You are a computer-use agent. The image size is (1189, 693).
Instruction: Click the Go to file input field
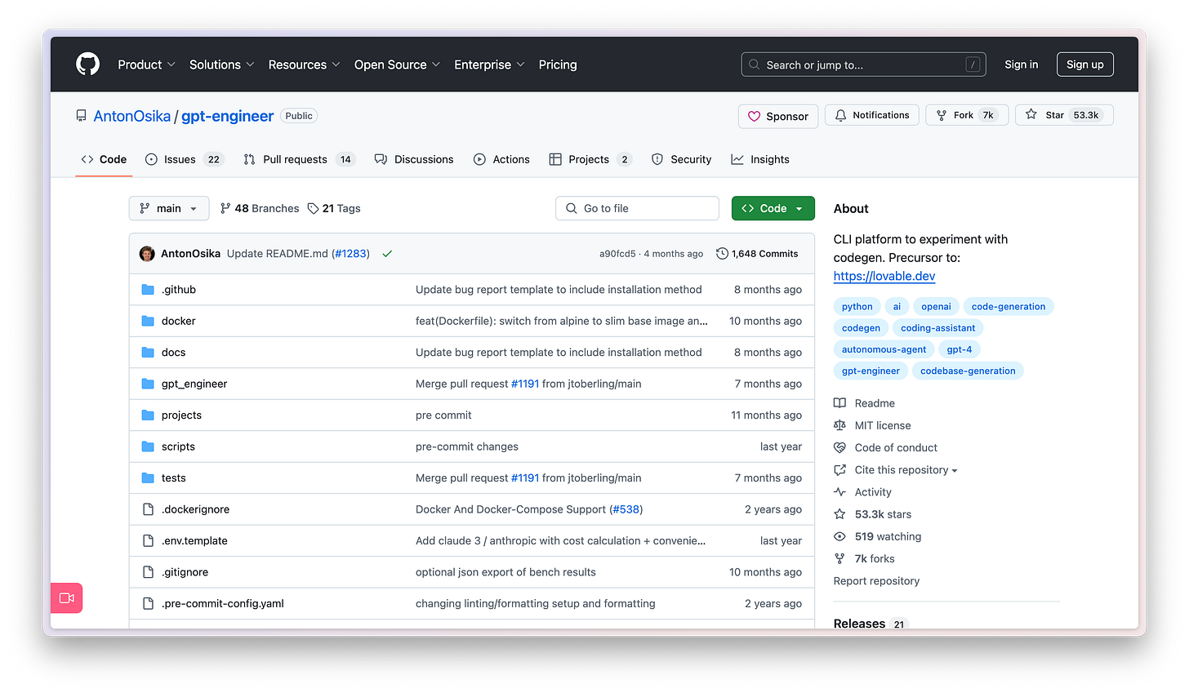[637, 208]
